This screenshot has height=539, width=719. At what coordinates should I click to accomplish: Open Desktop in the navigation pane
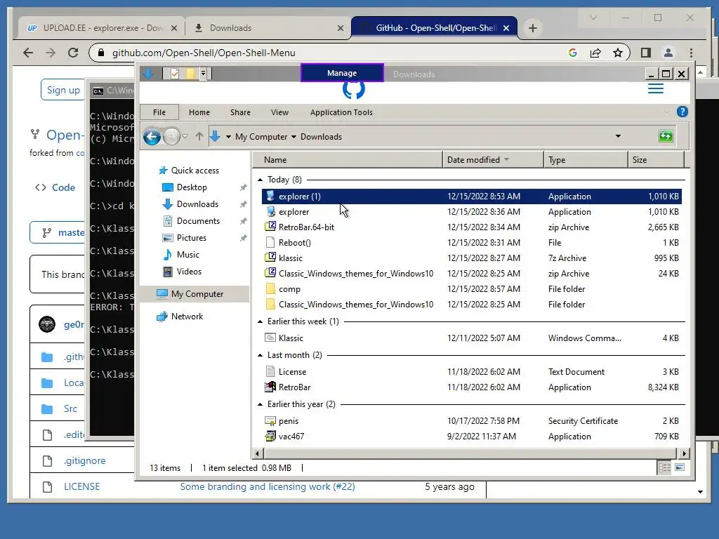[x=185, y=187]
